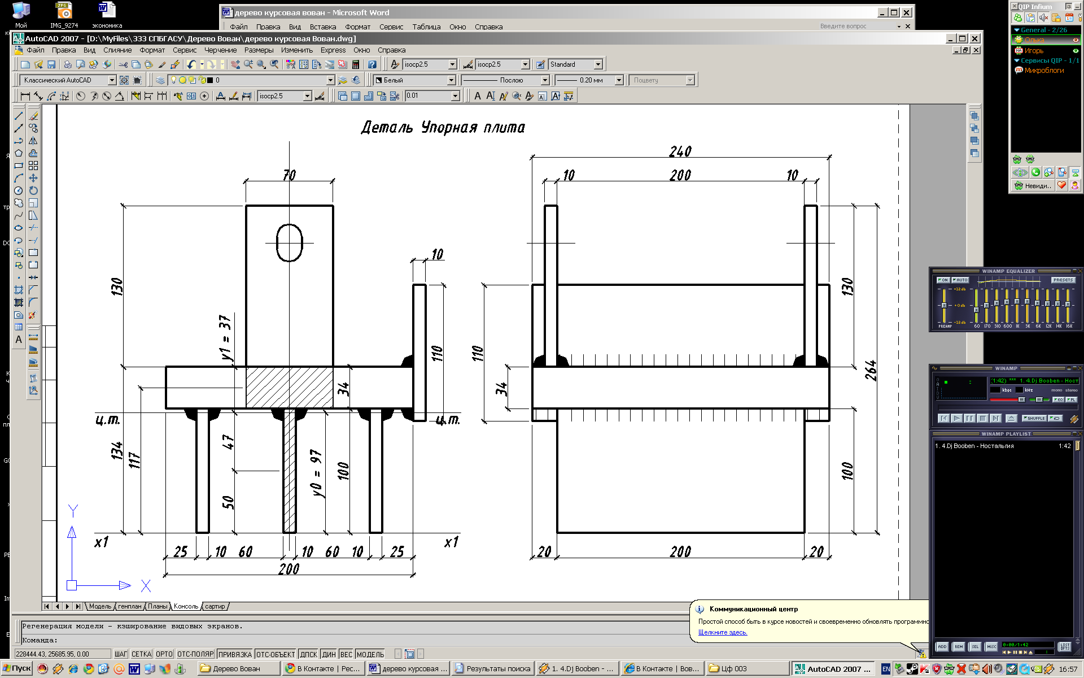The image size is (1084, 678).
Task: Toggle ОТС-ПОЛЯР polar tracking
Action: [x=195, y=654]
